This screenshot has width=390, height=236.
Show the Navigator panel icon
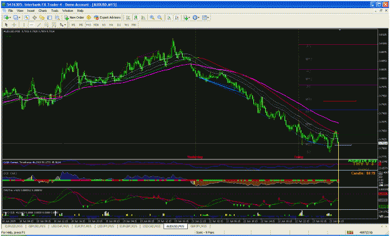pyautogui.click(x=42, y=17)
